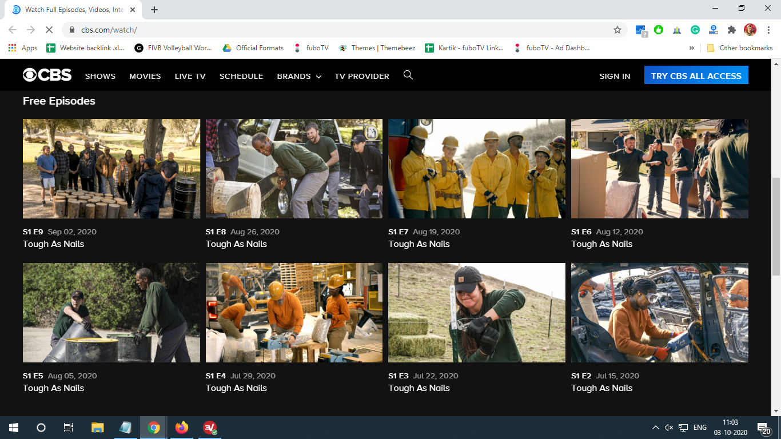Screen dimensions: 781x439
Task: Show hidden system tray icons
Action: click(655, 428)
